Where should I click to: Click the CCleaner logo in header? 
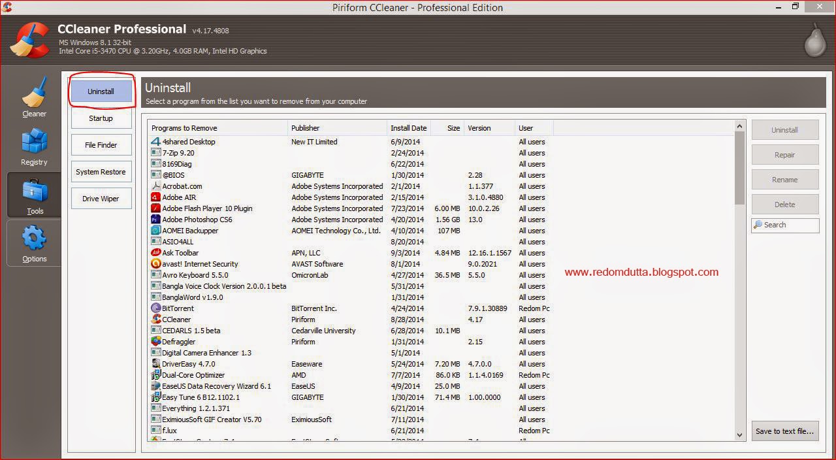pos(30,39)
